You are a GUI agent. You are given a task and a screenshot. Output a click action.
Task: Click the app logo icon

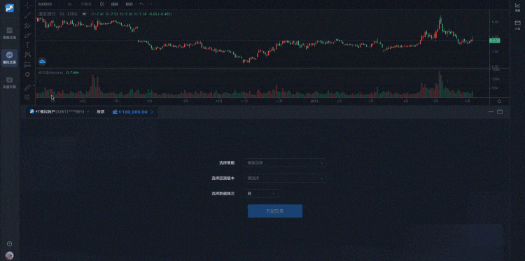(x=9, y=8)
